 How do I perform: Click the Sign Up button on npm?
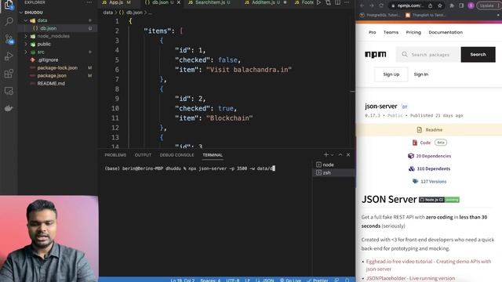[x=391, y=74]
